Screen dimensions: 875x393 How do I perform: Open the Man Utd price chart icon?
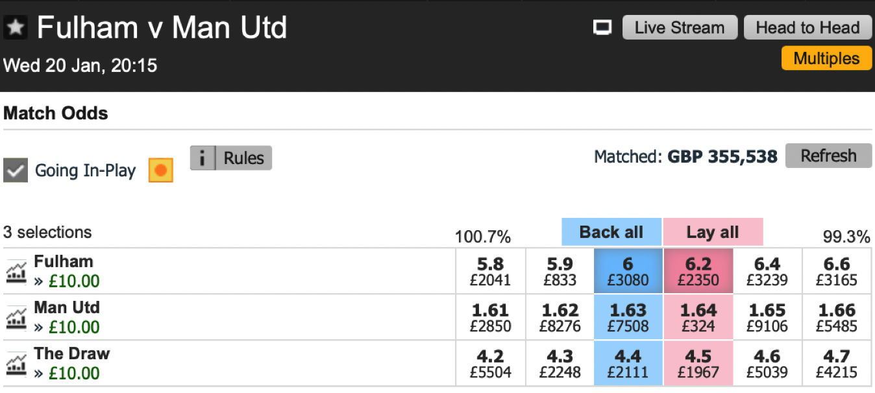click(x=16, y=318)
